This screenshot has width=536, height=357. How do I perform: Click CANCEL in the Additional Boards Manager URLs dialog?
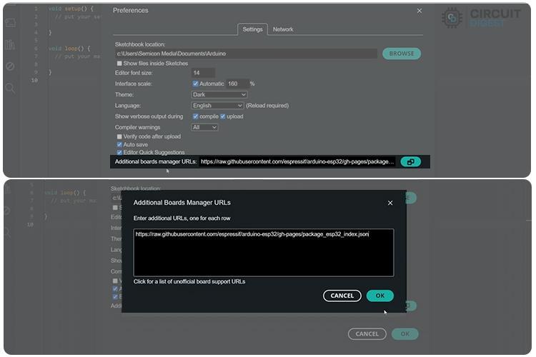coord(342,296)
